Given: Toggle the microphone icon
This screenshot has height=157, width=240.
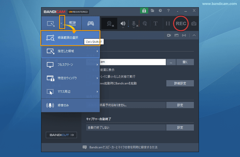Looking at the screenshot, I should click(134, 23).
